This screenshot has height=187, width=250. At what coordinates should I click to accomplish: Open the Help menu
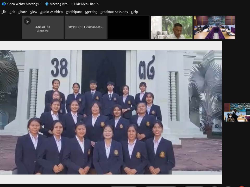134,12
